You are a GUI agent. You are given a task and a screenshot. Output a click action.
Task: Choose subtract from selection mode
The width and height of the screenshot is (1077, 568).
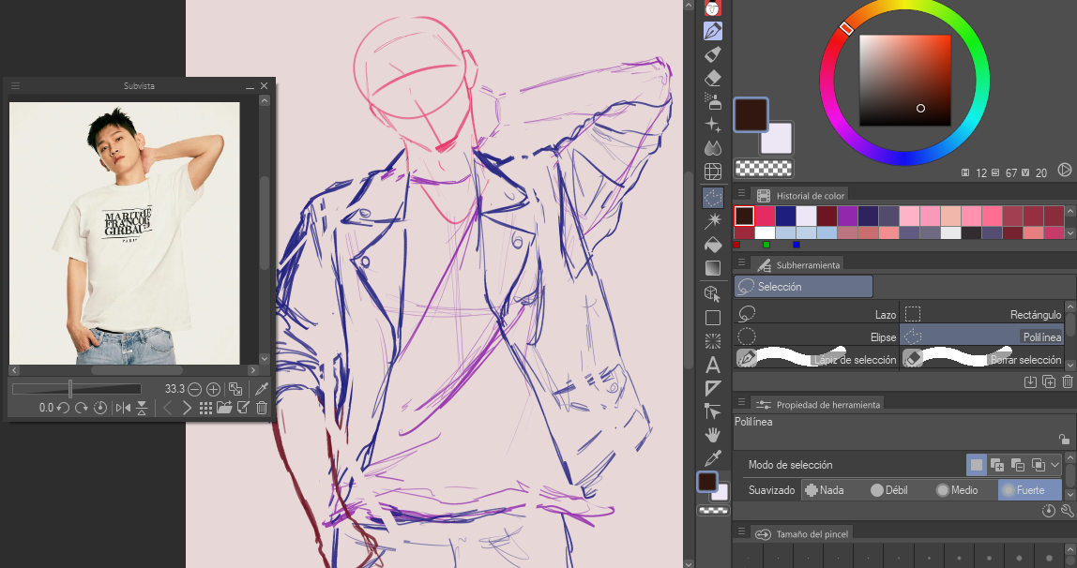pos(1018,465)
